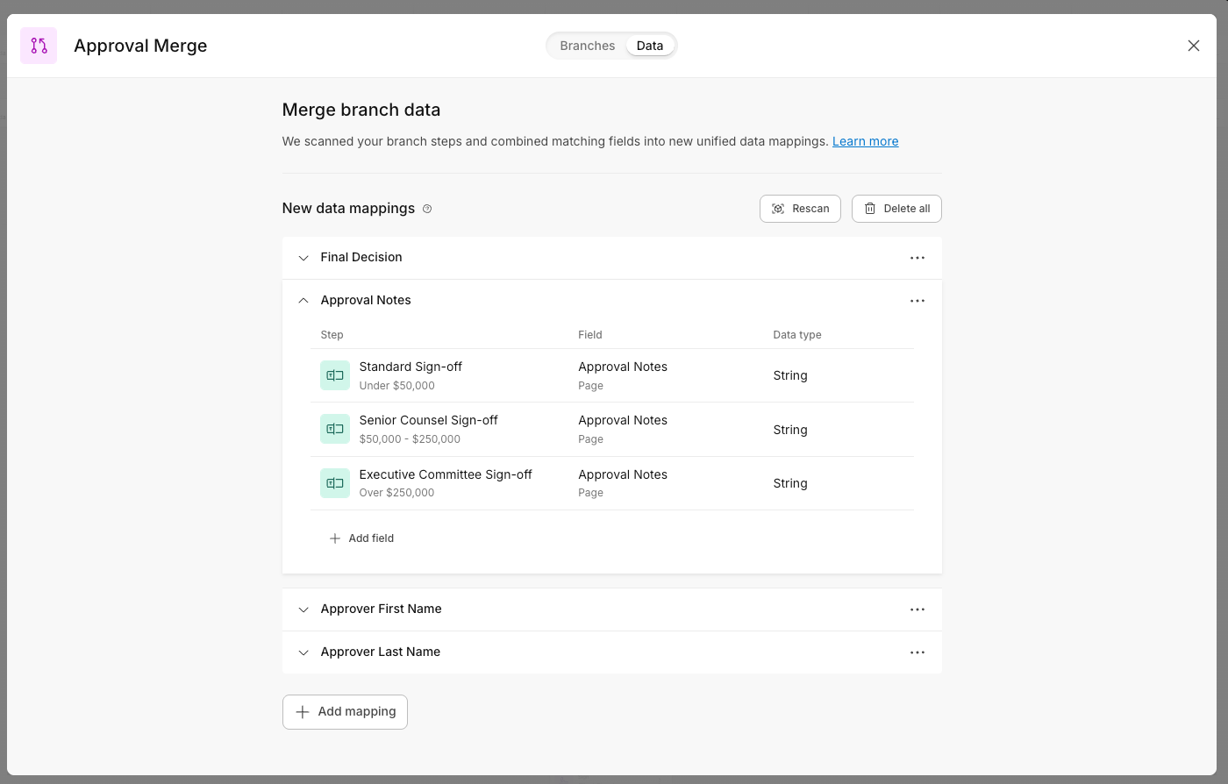The width and height of the screenshot is (1228, 784).
Task: Expand the Final Decision mapping
Action: [x=303, y=258]
